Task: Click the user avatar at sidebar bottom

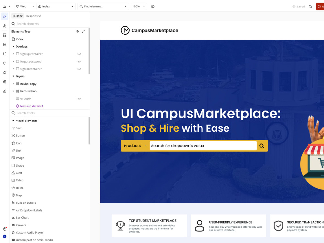Action: coord(5,237)
